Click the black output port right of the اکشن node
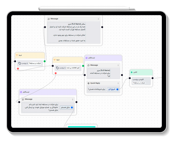Screen dimensions: 173x142 pos(153,78)
